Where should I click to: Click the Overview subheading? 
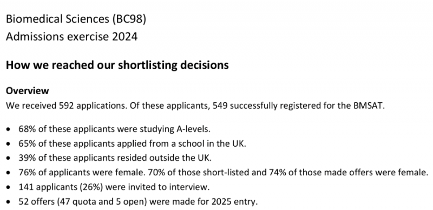pyautogui.click(x=28, y=90)
